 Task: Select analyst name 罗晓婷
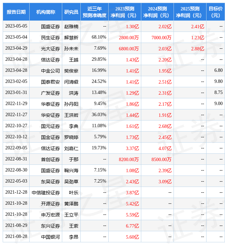(71, 137)
